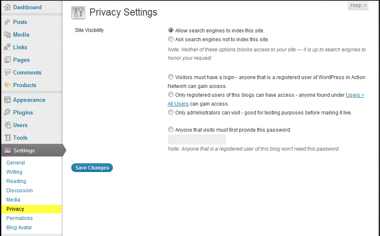
Task: Select 'Ask search engines not to index'
Action: coord(171,39)
